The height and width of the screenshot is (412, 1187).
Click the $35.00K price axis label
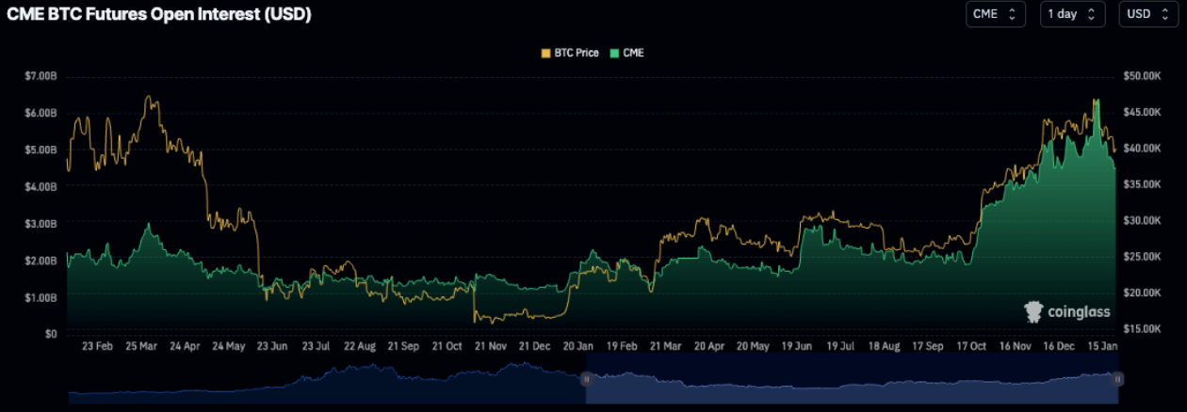[1143, 184]
